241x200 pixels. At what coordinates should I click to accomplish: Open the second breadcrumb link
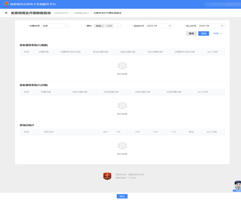click(x=81, y=13)
